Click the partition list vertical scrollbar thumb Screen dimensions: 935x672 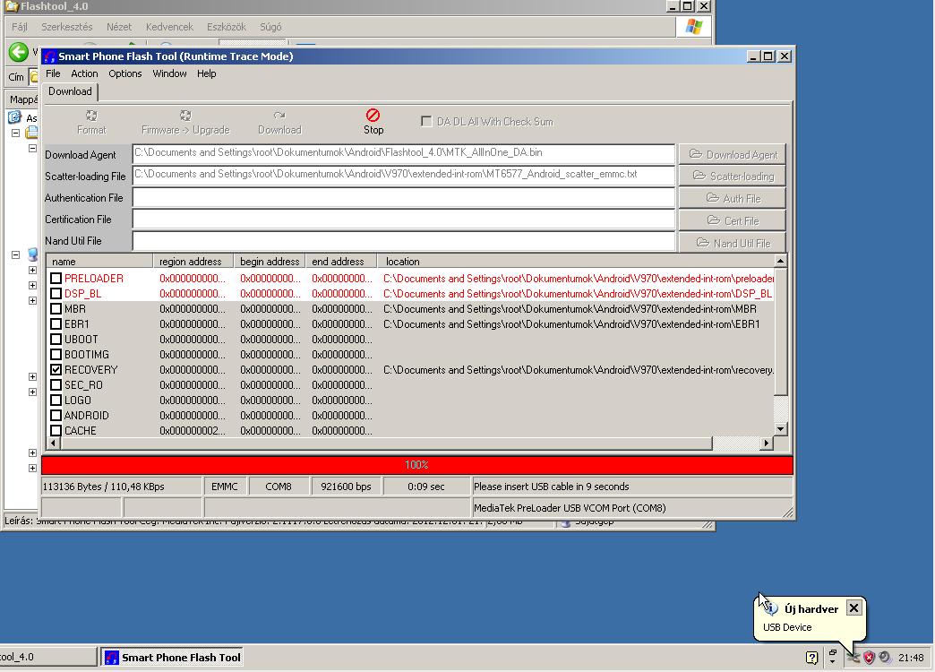click(x=781, y=332)
